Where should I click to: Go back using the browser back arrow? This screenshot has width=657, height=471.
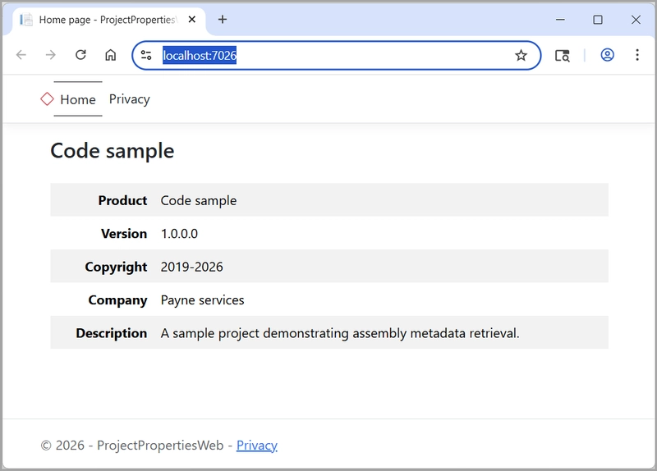point(21,55)
